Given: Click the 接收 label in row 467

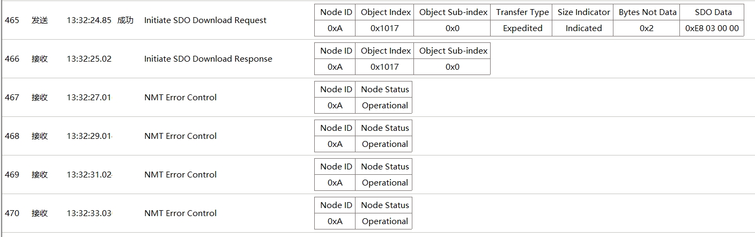Looking at the screenshot, I should (40, 98).
